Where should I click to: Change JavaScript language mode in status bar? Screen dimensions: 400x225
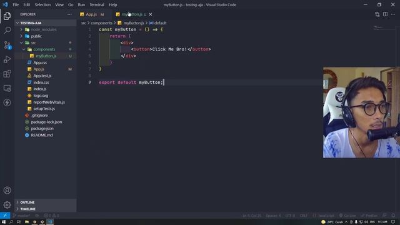coord(324,216)
